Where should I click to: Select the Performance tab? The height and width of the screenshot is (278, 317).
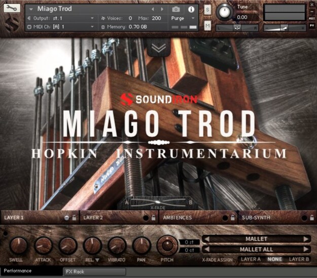coord(31,271)
